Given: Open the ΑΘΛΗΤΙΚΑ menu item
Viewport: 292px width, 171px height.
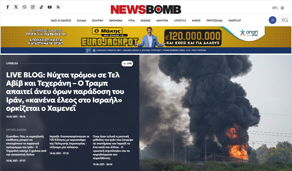Looking at the screenshot, I should point(162,20).
